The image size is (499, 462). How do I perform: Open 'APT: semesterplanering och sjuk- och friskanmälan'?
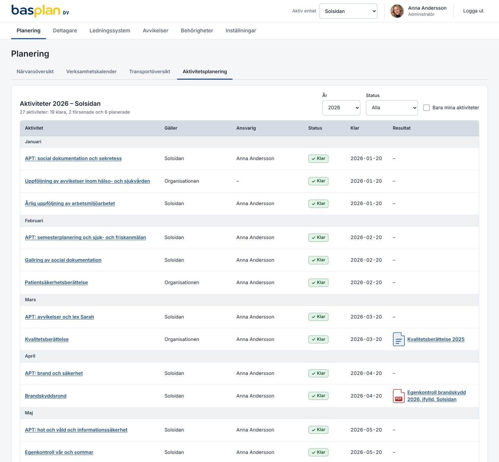pyautogui.click(x=85, y=237)
